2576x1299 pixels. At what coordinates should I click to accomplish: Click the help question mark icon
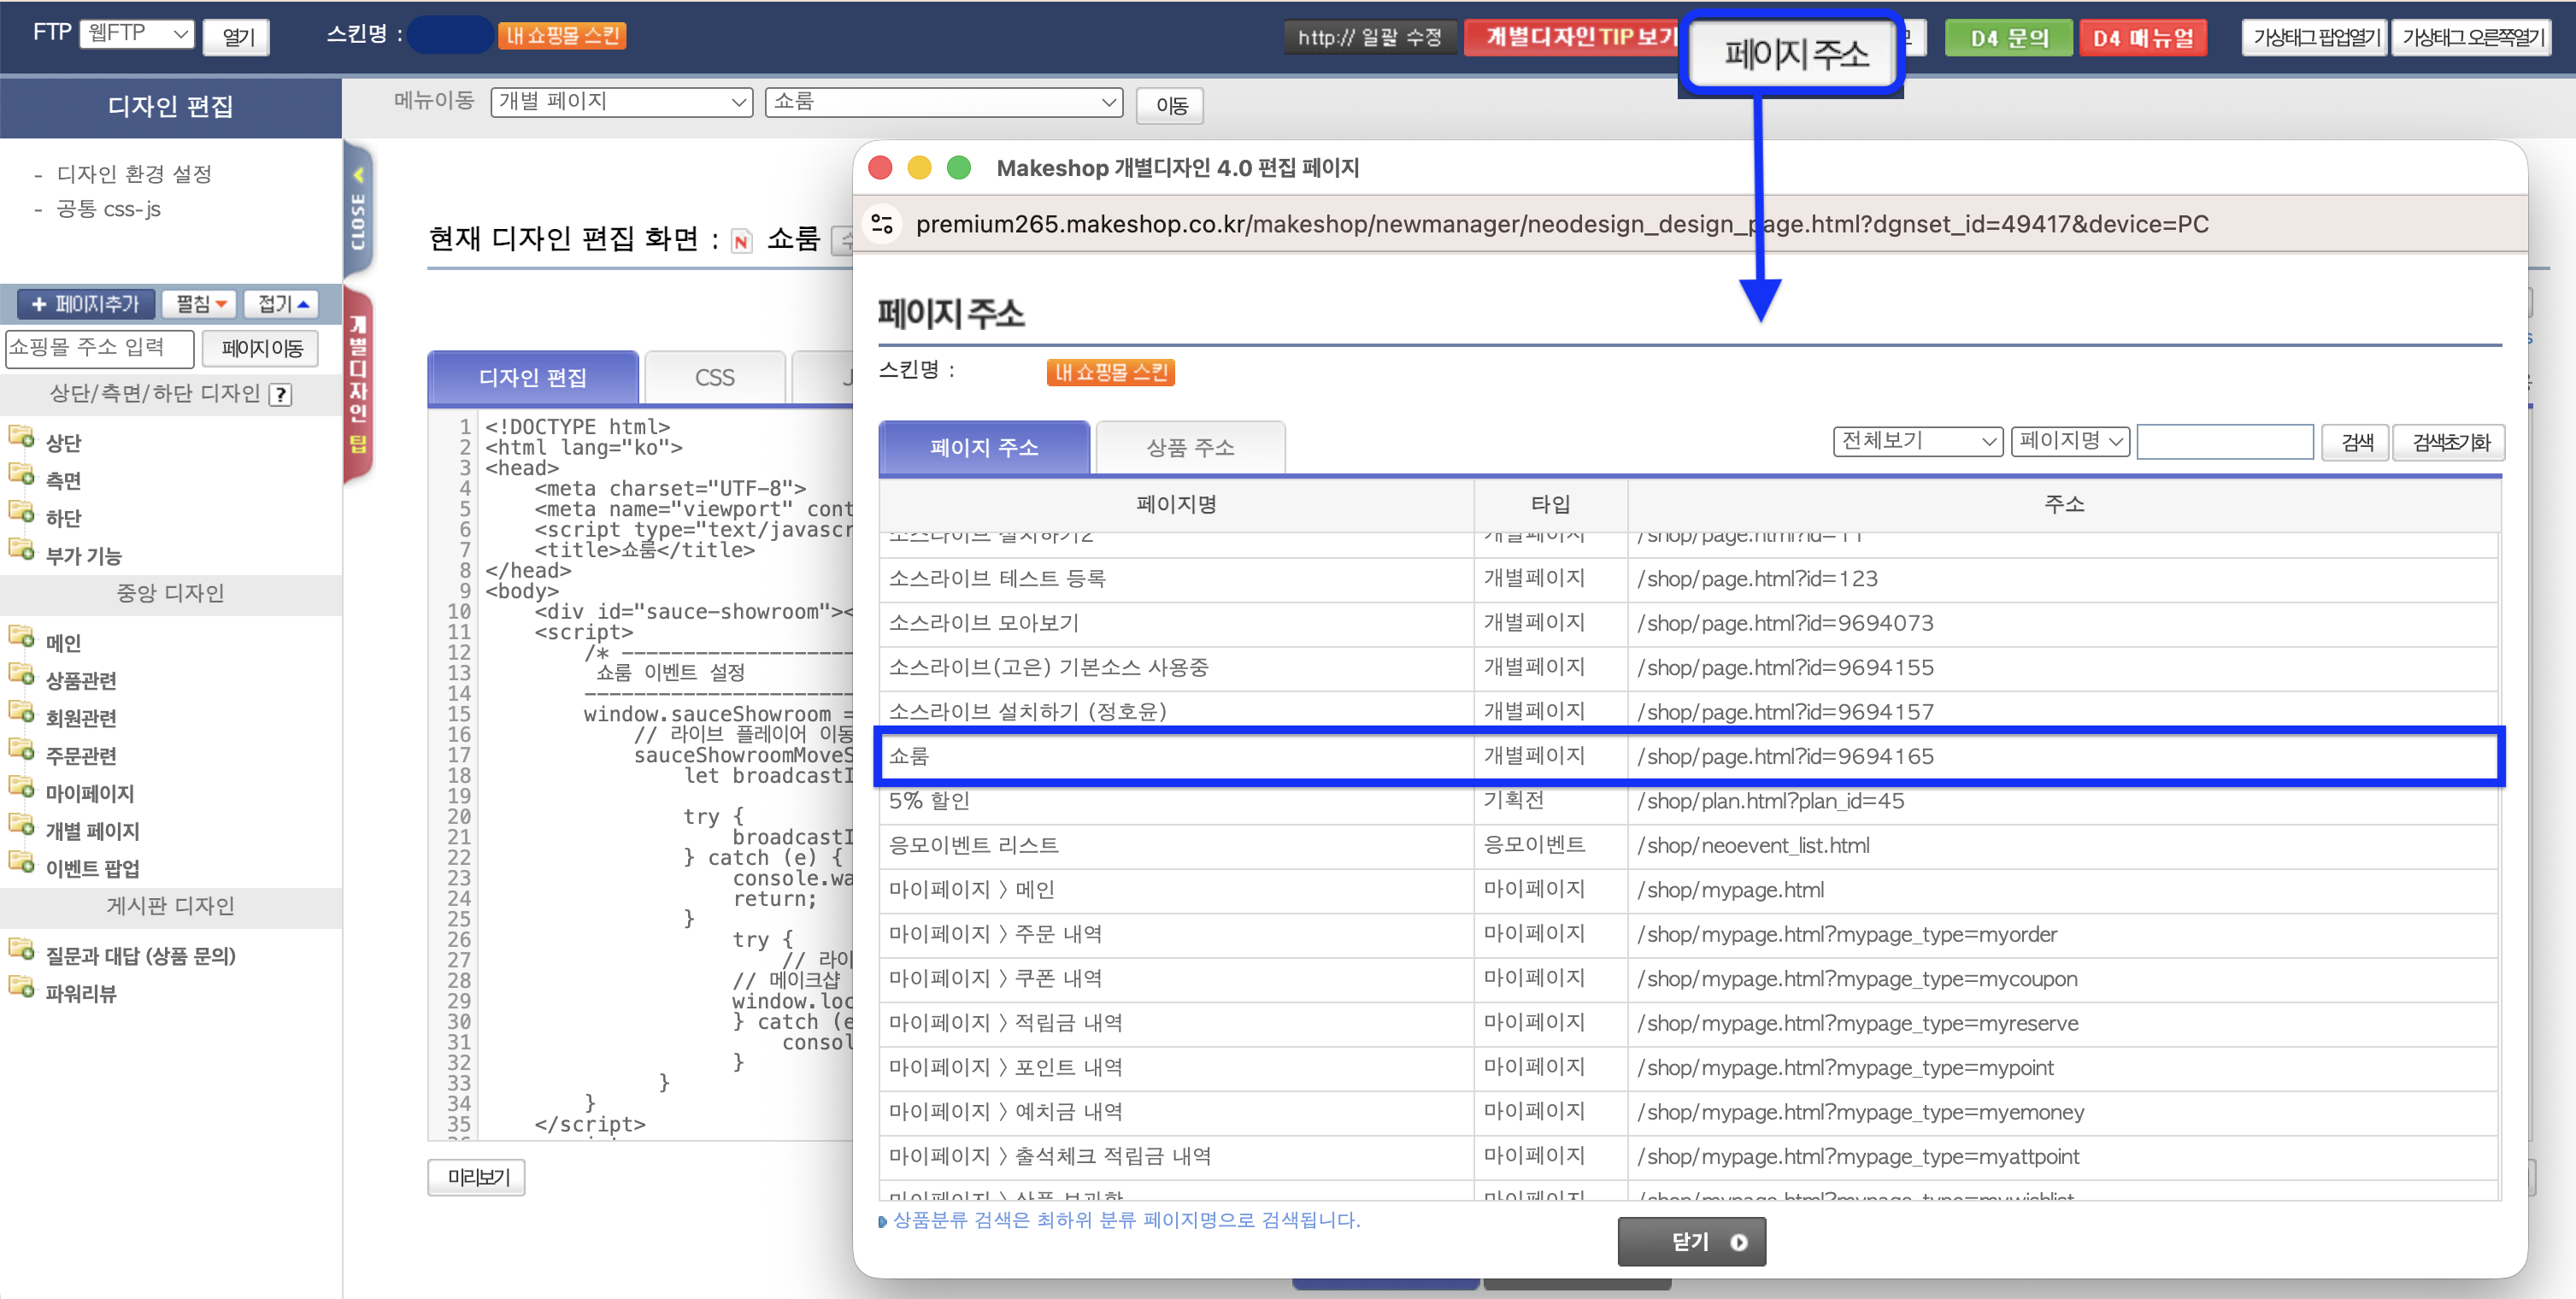281,394
